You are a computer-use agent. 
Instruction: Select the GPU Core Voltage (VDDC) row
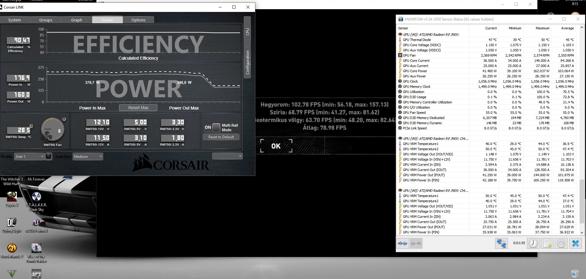tap(486, 45)
